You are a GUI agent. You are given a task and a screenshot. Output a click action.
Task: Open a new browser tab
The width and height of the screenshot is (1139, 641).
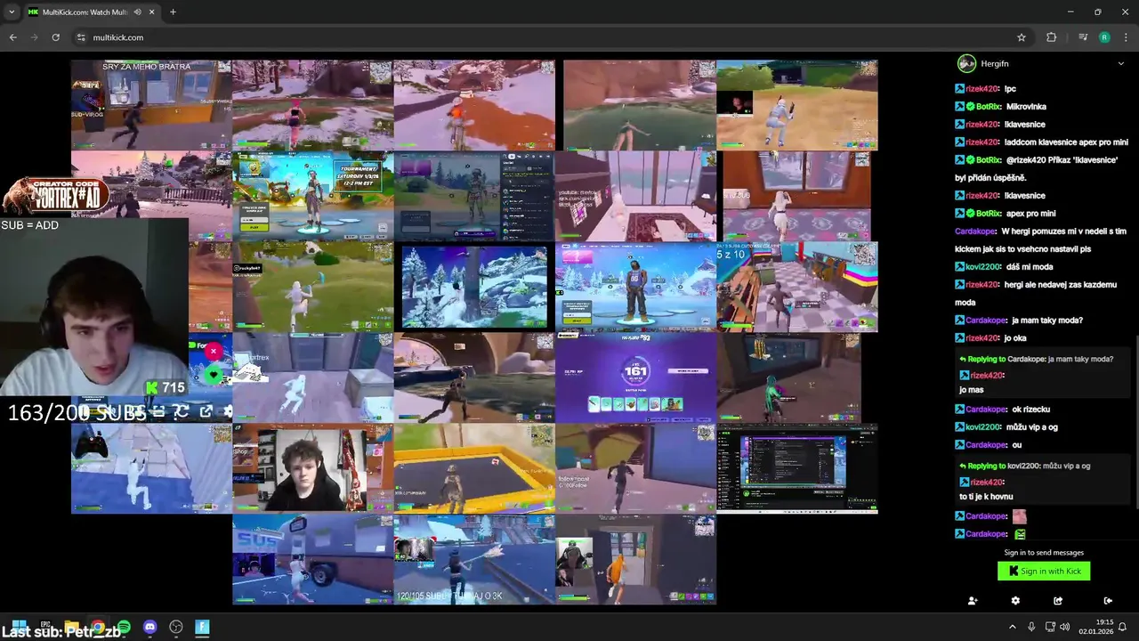(x=173, y=12)
